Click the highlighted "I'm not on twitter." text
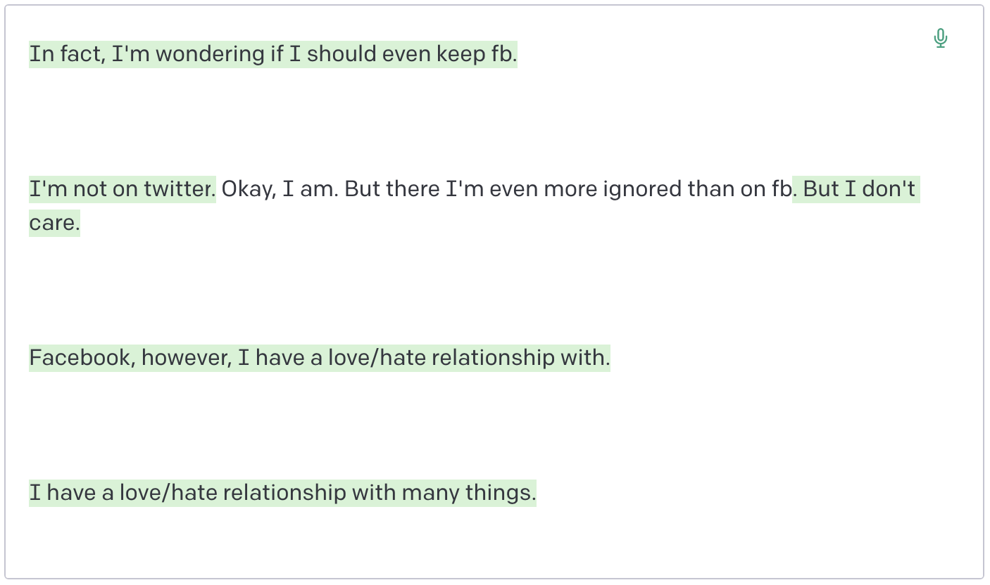Image resolution: width=990 pixels, height=585 pixels. [x=122, y=189]
